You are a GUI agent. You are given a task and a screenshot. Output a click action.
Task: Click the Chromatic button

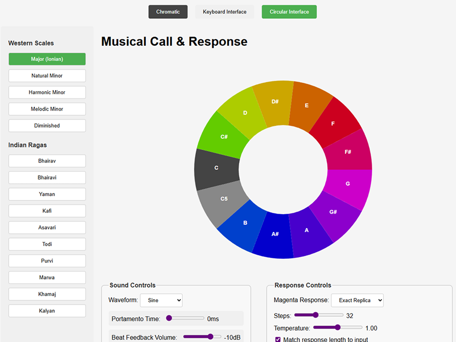[x=168, y=12]
